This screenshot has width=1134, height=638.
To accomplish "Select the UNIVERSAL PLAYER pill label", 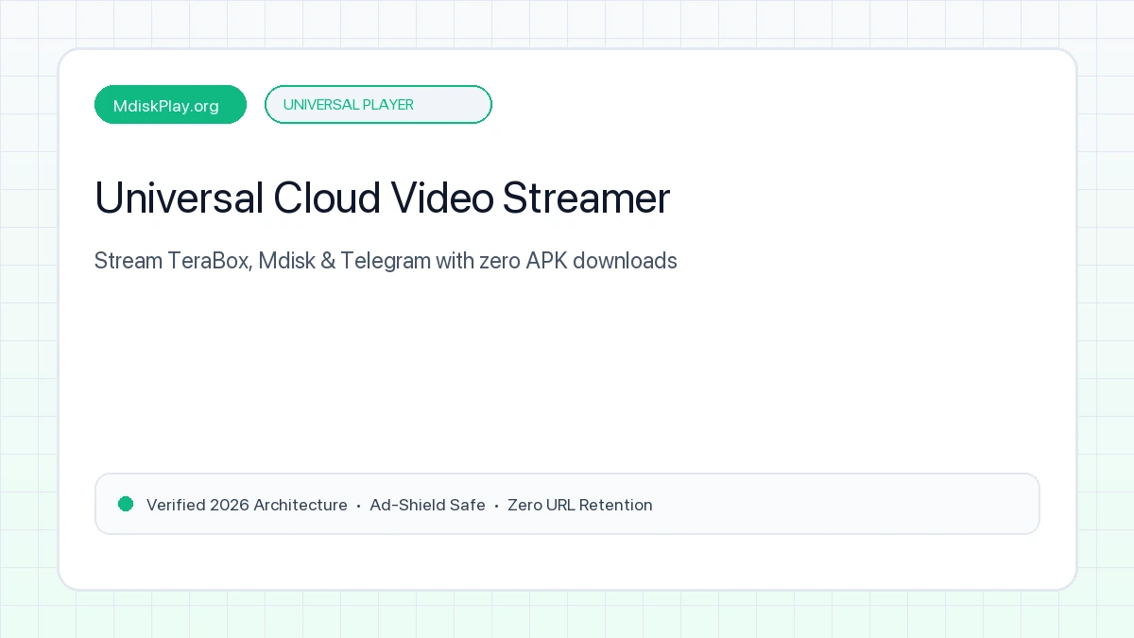I will click(x=378, y=105).
